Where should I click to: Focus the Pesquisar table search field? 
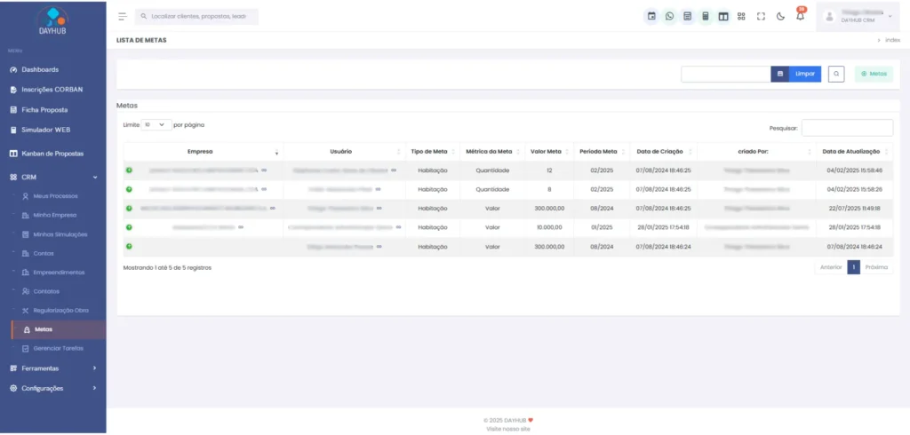(847, 128)
